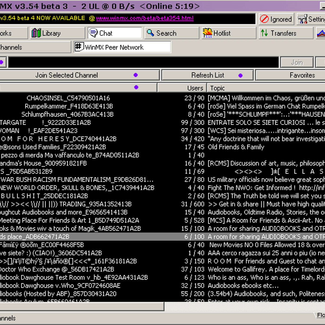Open the winmx.com beta354 link

145,18
